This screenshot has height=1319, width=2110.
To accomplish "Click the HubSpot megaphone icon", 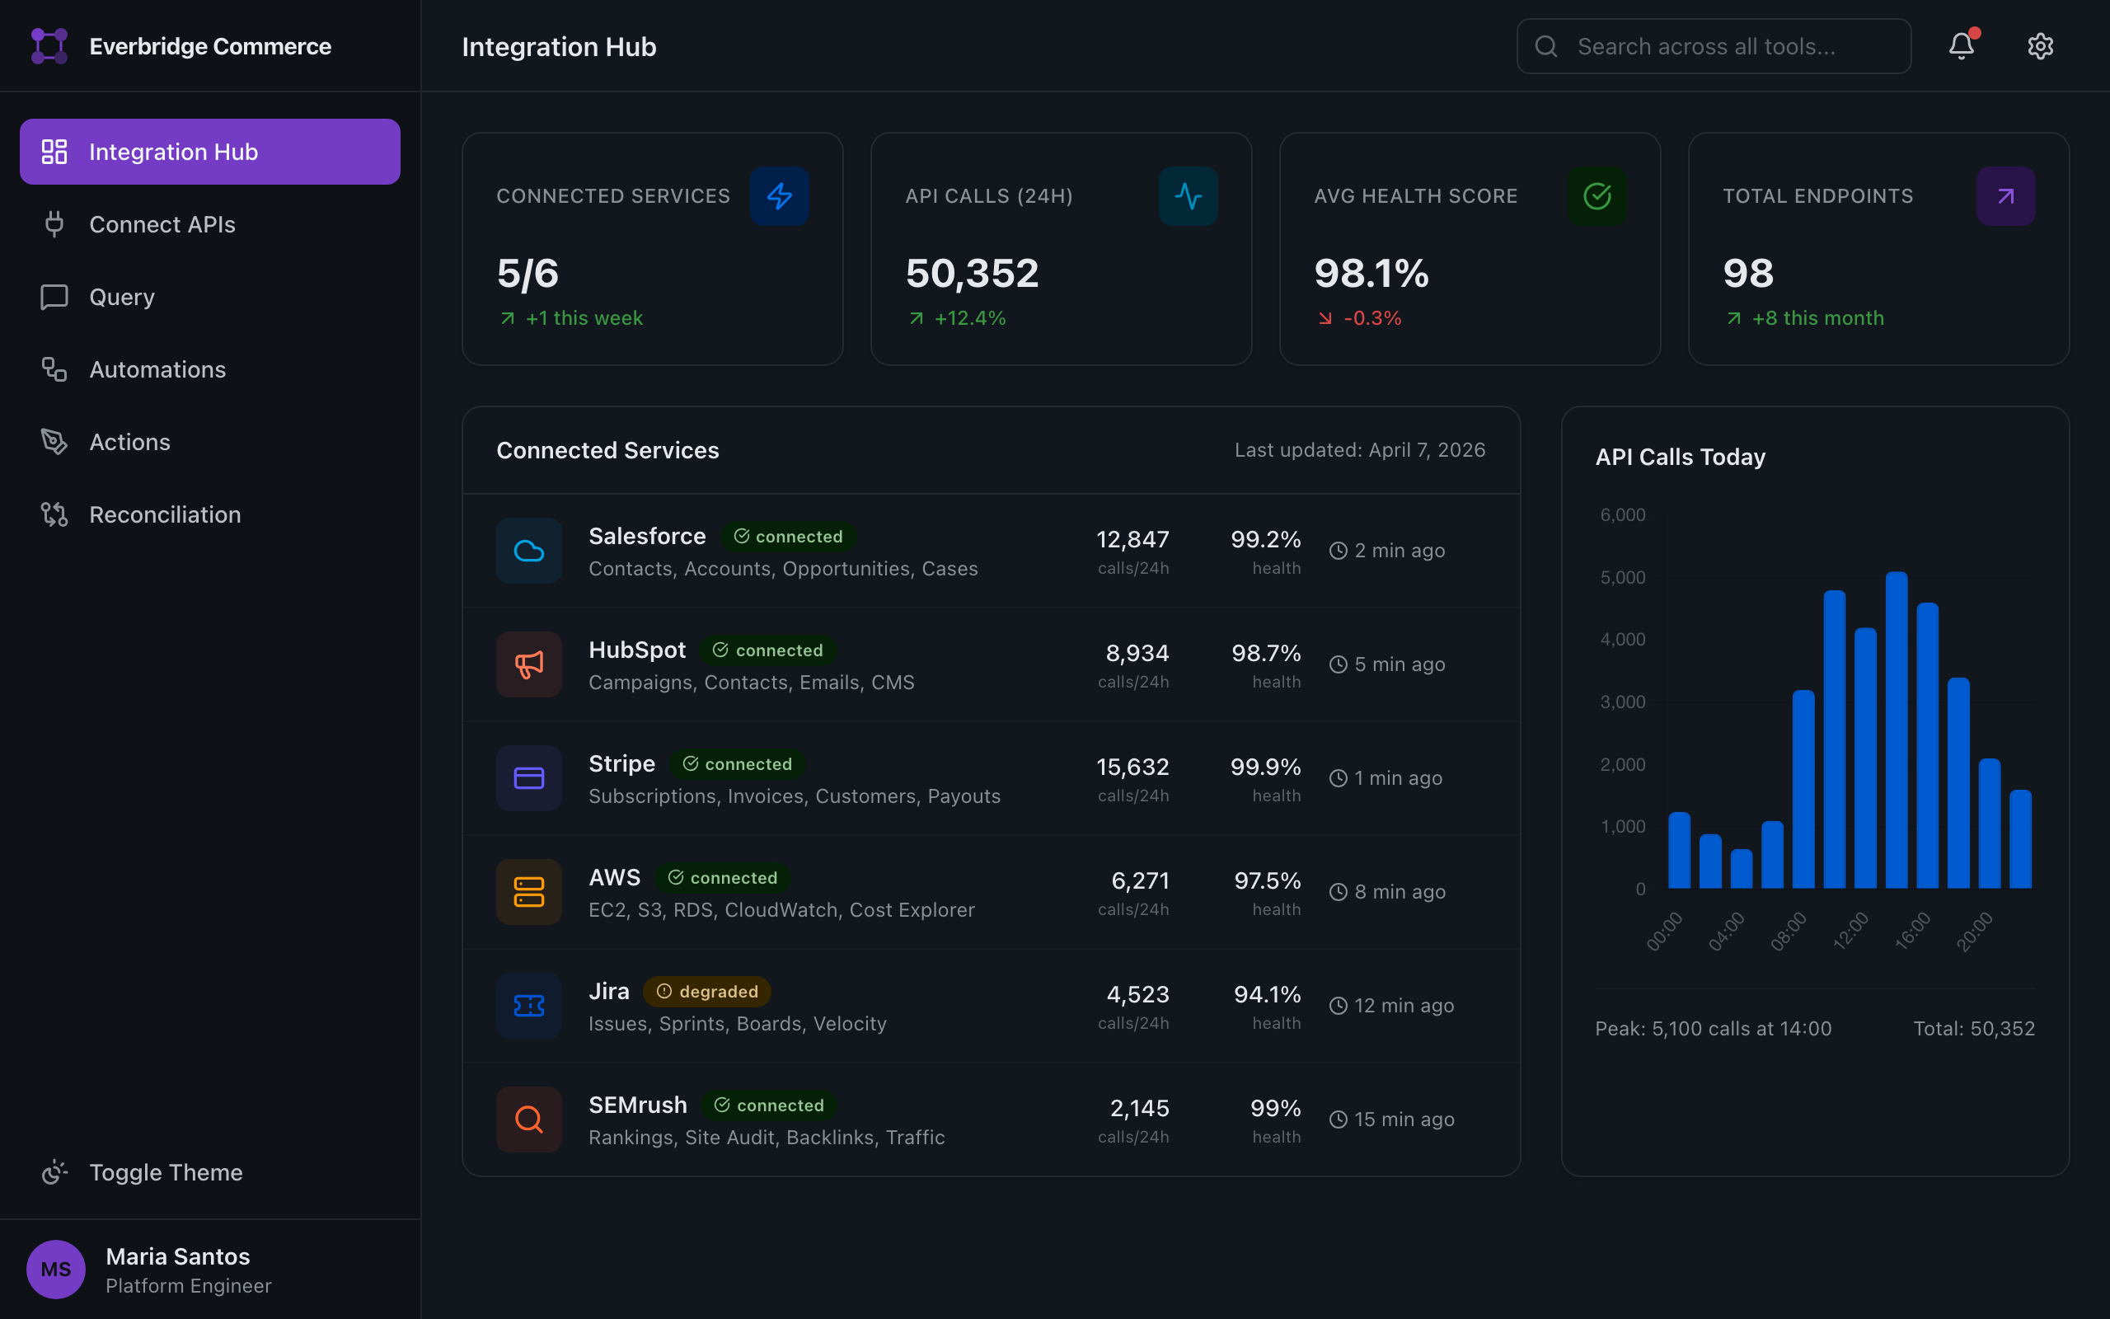I will coord(528,664).
